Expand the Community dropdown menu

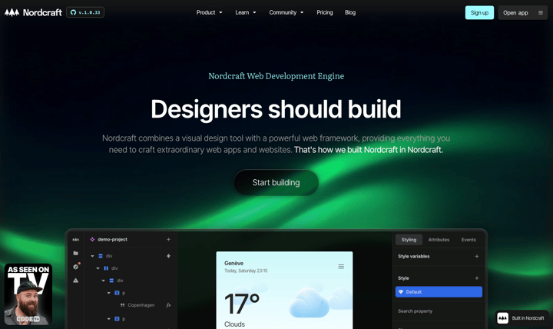click(x=286, y=12)
